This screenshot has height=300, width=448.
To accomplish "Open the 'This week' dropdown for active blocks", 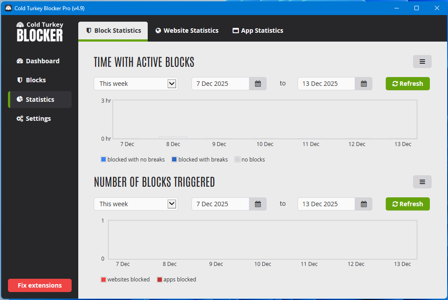I will (135, 83).
